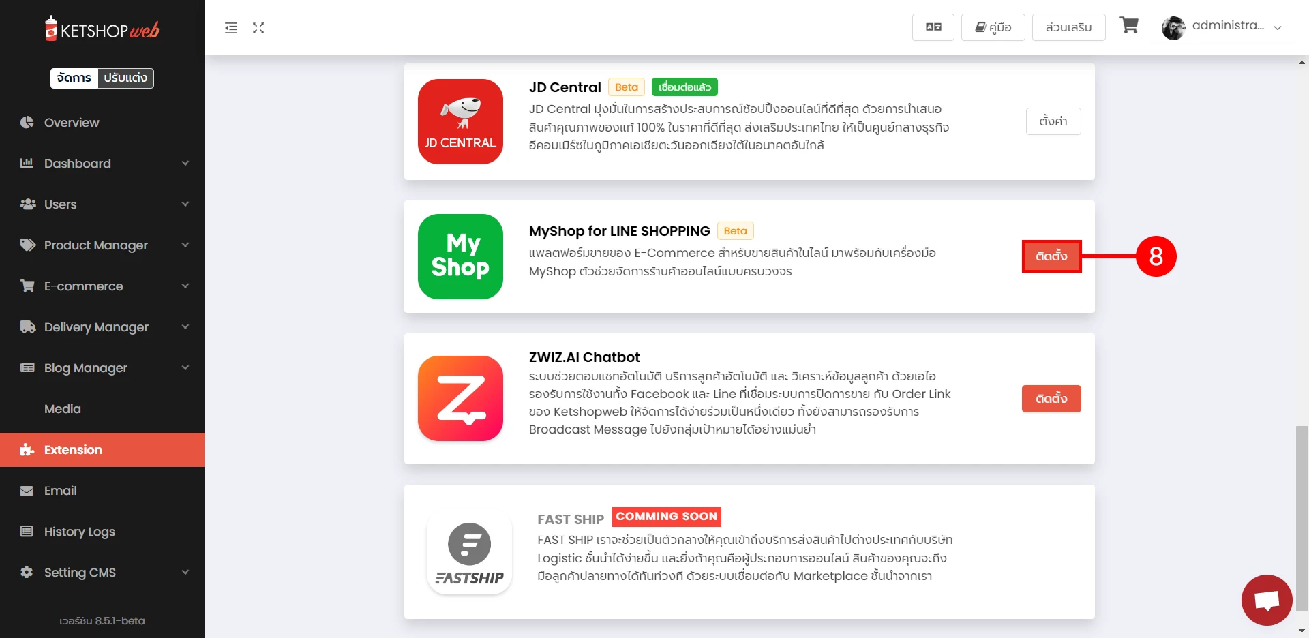1309x638 pixels.
Task: Open the live chat bubble icon
Action: (1267, 601)
